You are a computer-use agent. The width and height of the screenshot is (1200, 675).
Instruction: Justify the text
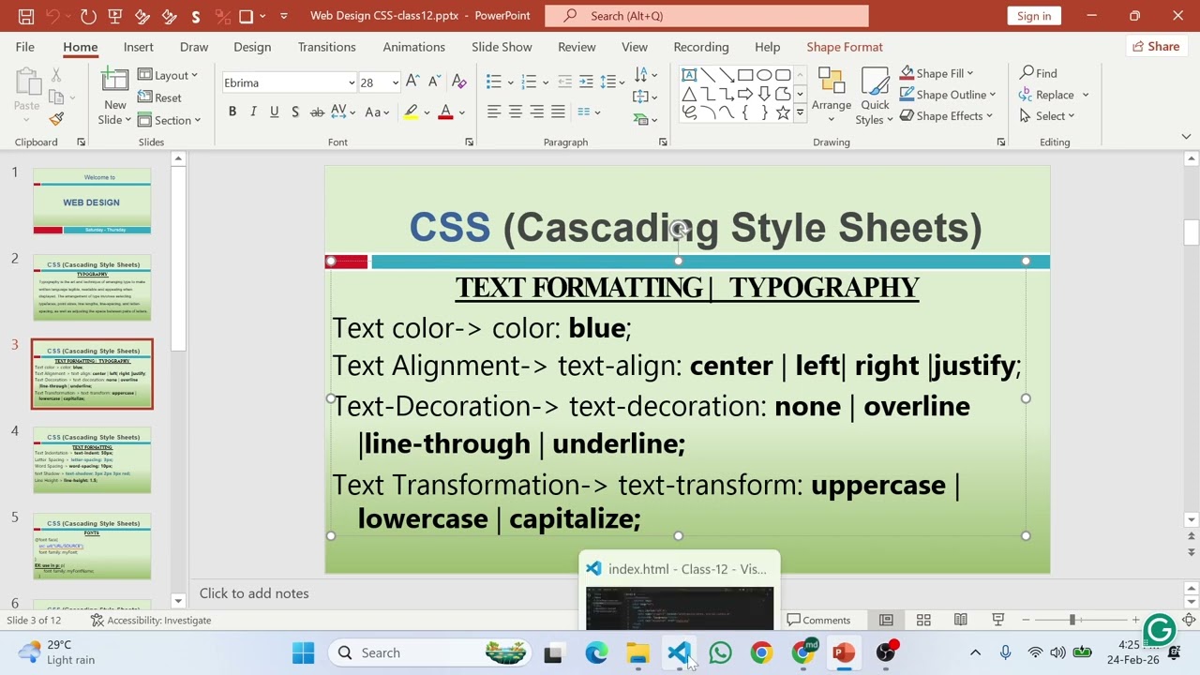point(559,112)
